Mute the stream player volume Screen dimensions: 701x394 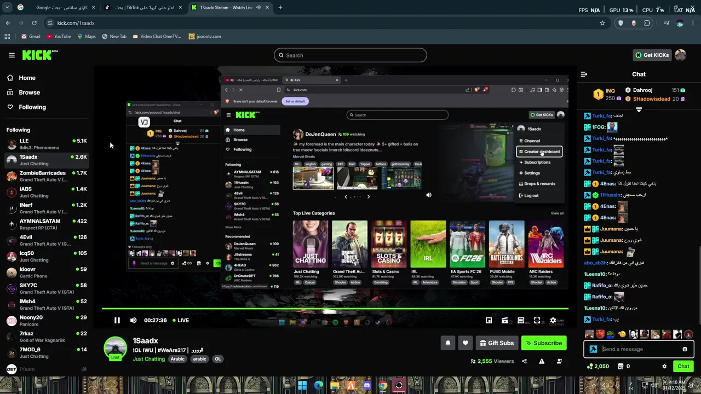tap(133, 321)
